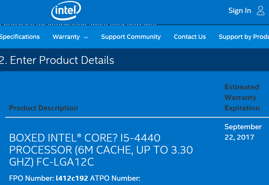
Task: Click the Product Description column header
Action: click(x=44, y=108)
